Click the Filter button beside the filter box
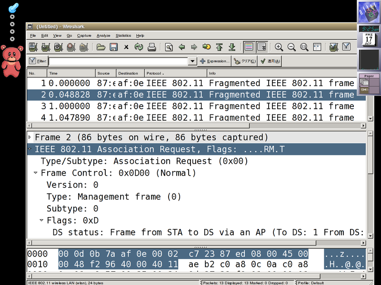Image resolution: width=381 pixels, height=285 pixels. pos(38,61)
